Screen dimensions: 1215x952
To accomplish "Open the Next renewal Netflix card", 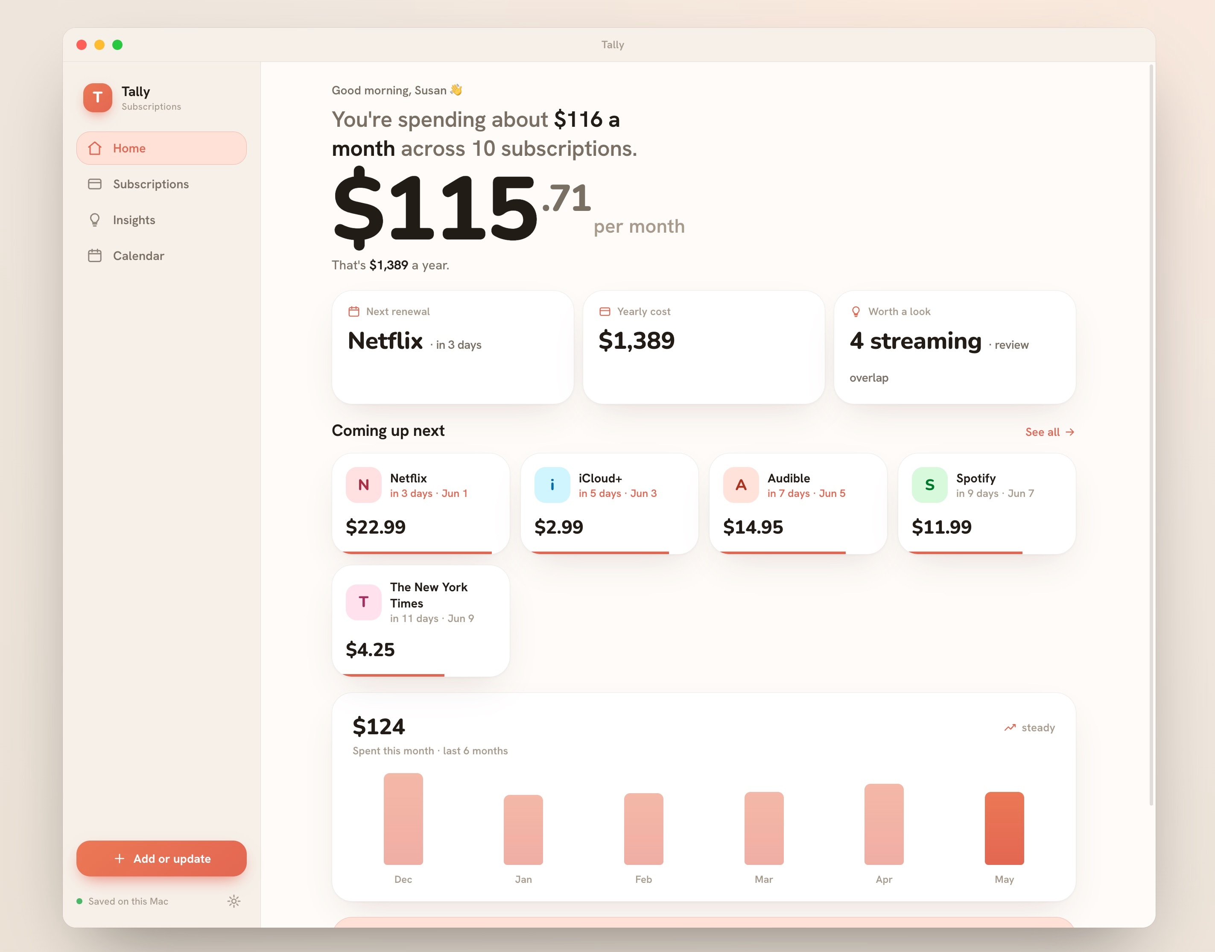I will click(x=453, y=347).
